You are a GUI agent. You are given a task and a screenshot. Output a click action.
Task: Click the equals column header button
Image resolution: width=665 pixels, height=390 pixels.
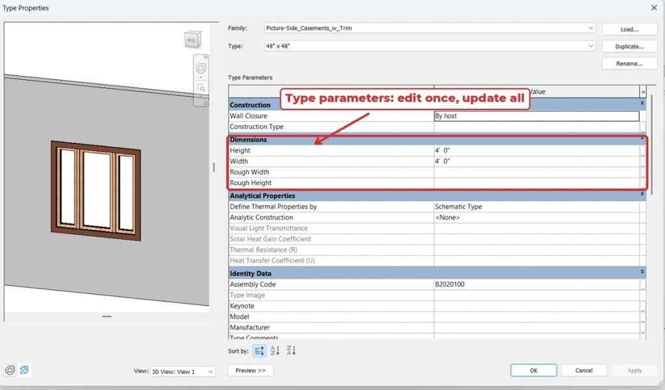(x=643, y=91)
